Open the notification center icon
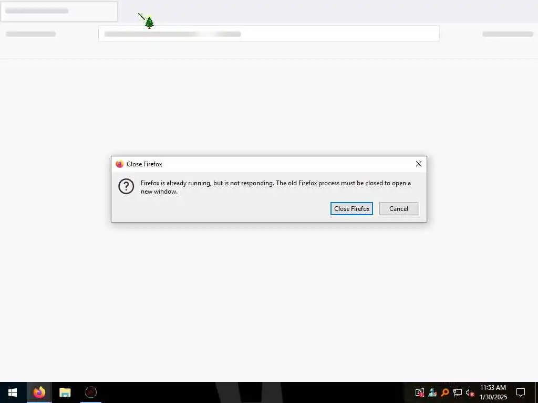This screenshot has width=538, height=403. 521,393
